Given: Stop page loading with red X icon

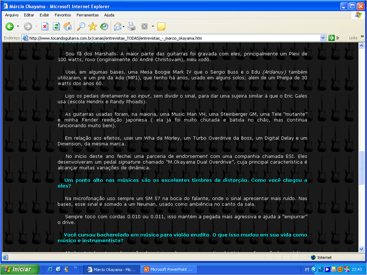Looking at the screenshot, I should (45, 27).
